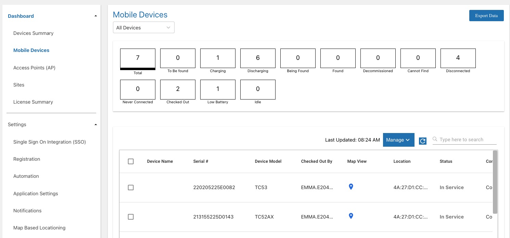Open Single Sign On Integration settings
Screen dimensions: 510x238
(x=49, y=142)
